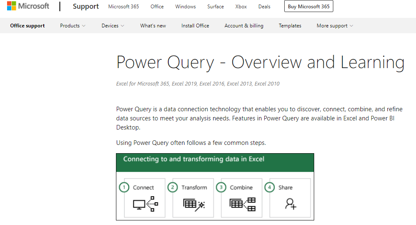Image resolution: width=416 pixels, height=225 pixels.
Task: Go to Office support home
Action: [x=27, y=26]
